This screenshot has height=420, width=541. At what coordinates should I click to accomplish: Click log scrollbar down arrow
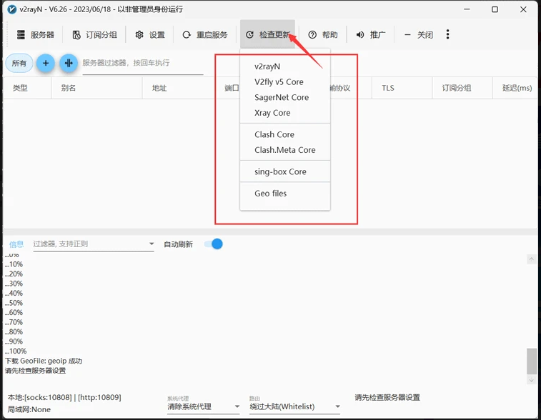(x=531, y=380)
